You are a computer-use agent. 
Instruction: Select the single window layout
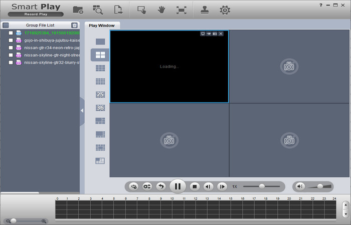click(100, 41)
